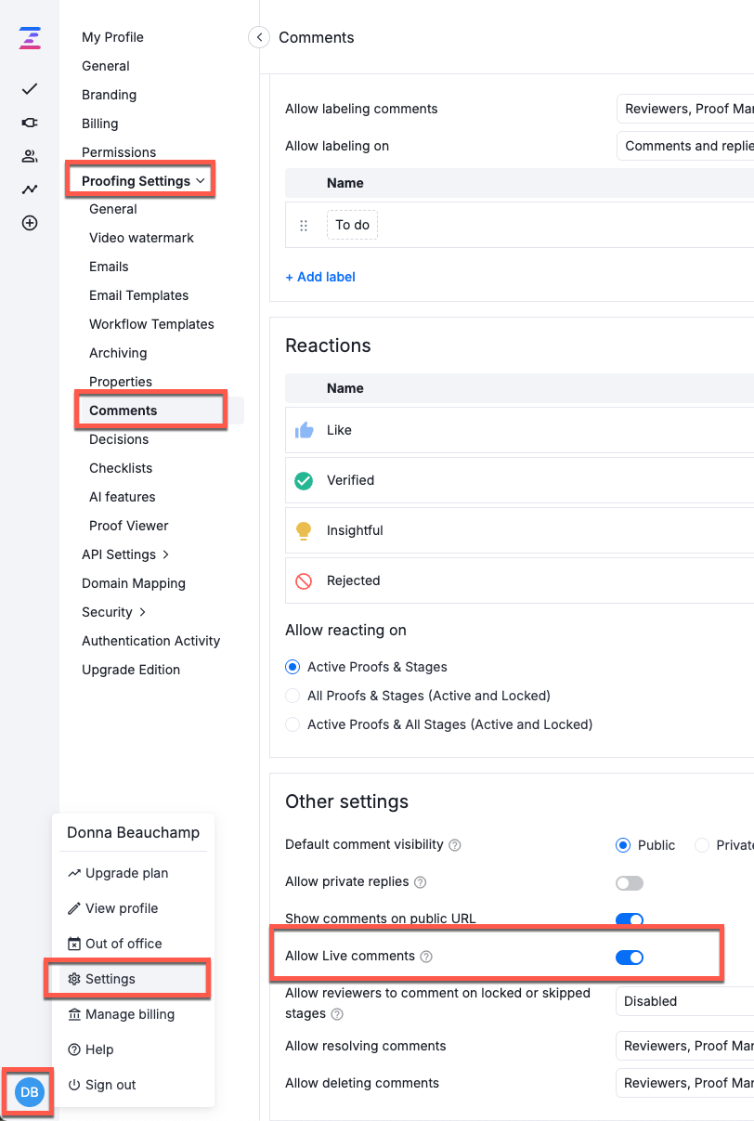Go to Proof Viewer settings

129,526
